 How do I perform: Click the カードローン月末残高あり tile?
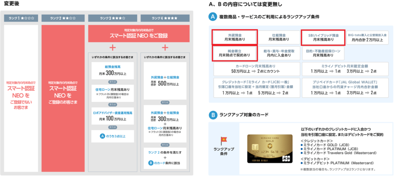(x=257, y=69)
